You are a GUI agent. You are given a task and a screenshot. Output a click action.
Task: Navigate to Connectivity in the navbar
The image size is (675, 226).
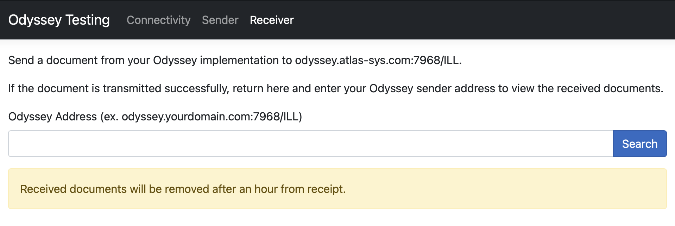tap(158, 20)
